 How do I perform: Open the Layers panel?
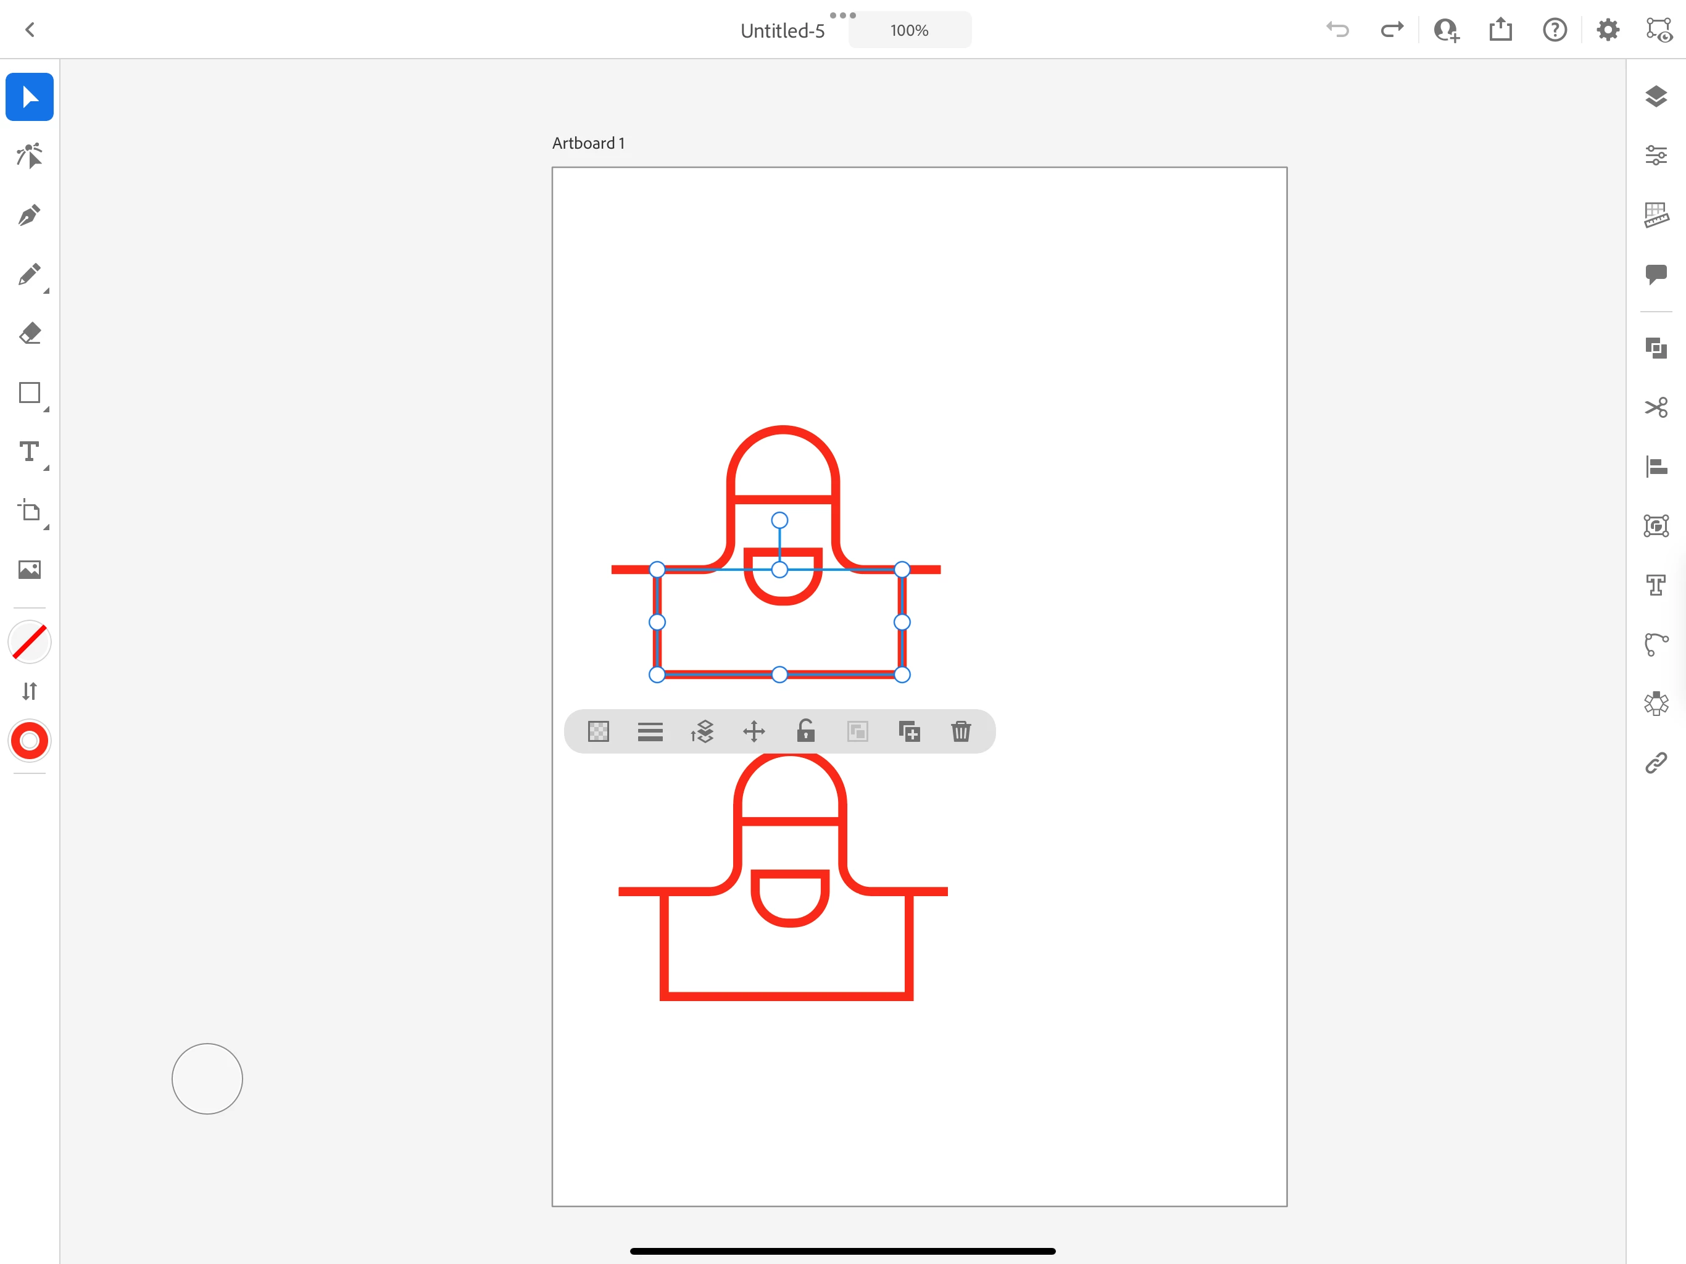tap(1656, 97)
